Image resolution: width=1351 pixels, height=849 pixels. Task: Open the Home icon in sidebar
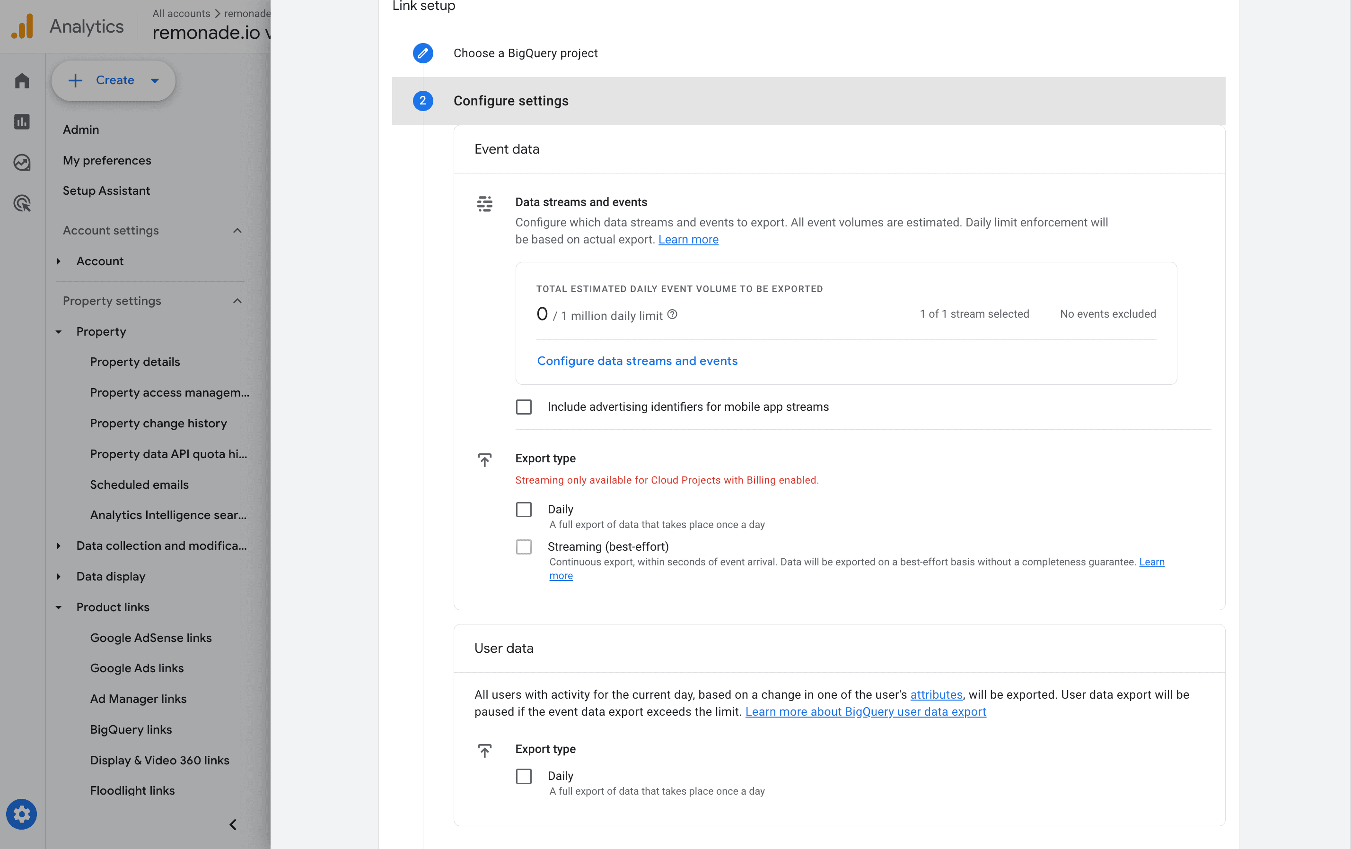coord(22,81)
